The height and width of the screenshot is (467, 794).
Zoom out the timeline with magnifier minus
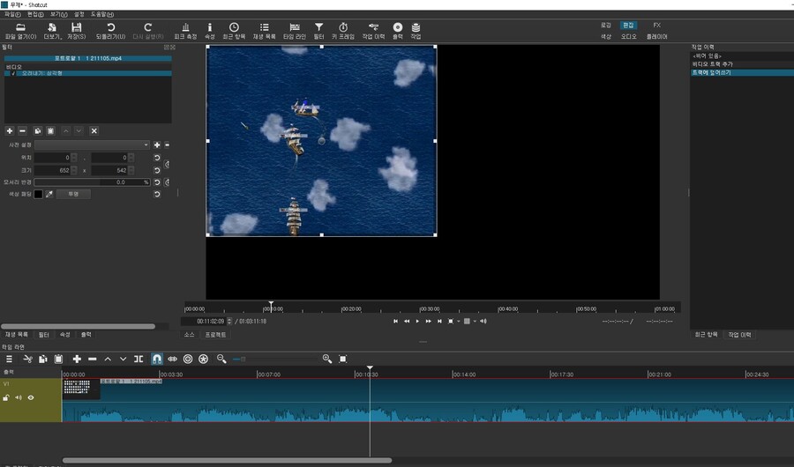click(x=221, y=359)
